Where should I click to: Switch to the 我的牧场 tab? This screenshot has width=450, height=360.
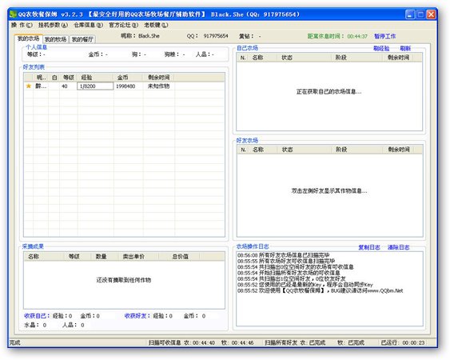(x=56, y=39)
